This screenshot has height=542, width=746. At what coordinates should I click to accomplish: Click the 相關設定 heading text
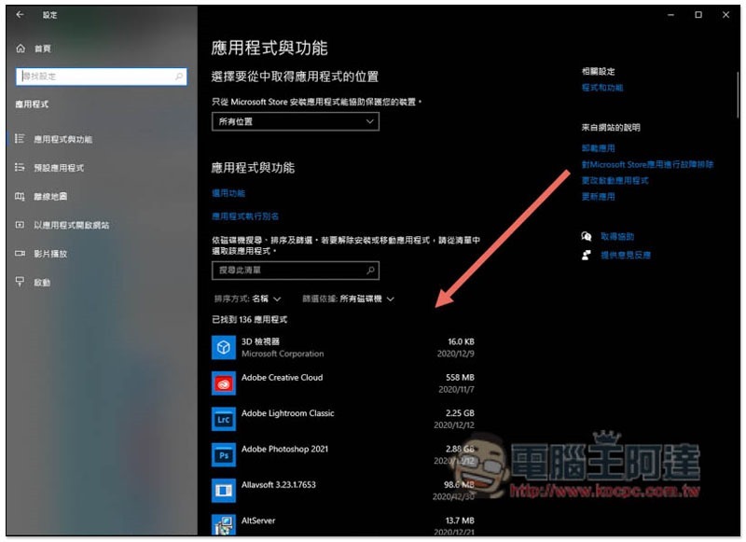pos(598,72)
